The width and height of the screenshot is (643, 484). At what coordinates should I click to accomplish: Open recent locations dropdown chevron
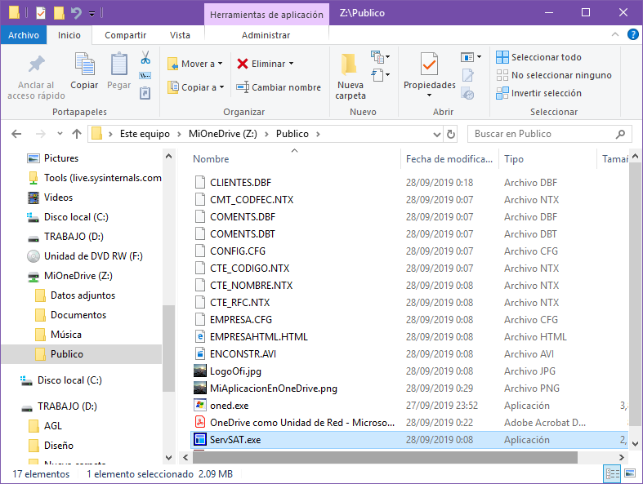click(60, 134)
